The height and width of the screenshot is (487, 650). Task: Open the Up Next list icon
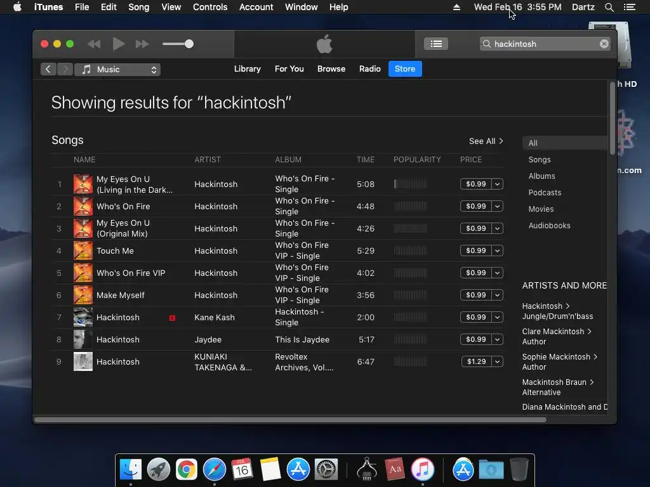click(435, 44)
